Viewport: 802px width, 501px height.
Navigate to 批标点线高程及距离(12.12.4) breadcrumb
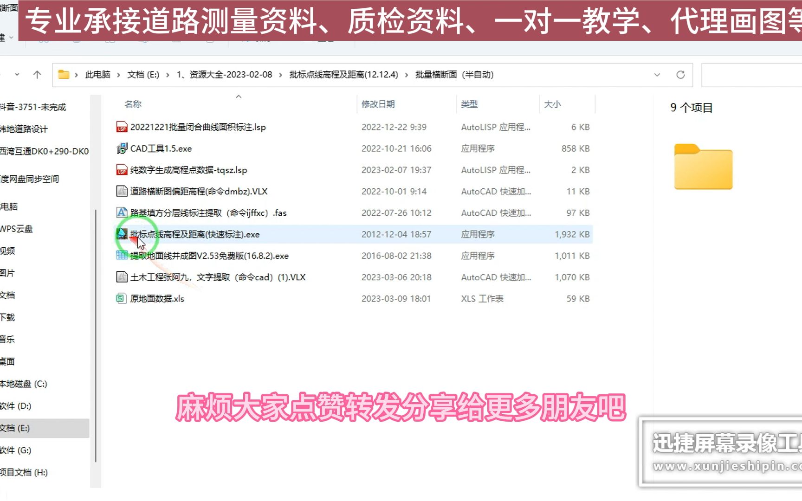tap(343, 75)
